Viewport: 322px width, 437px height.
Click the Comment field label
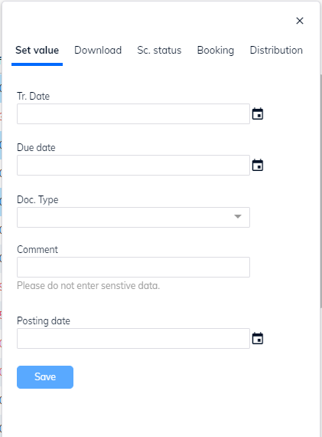tap(37, 249)
